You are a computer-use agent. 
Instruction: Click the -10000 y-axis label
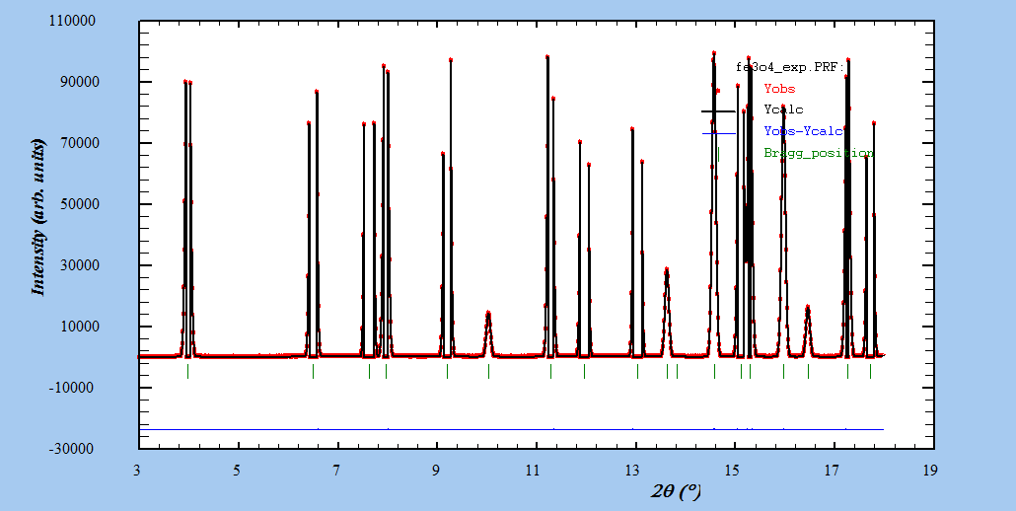pos(73,388)
